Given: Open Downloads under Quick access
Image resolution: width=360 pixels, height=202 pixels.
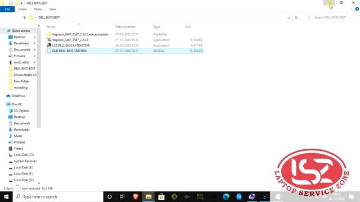Looking at the screenshot, I should pyautogui.click(x=21, y=43).
